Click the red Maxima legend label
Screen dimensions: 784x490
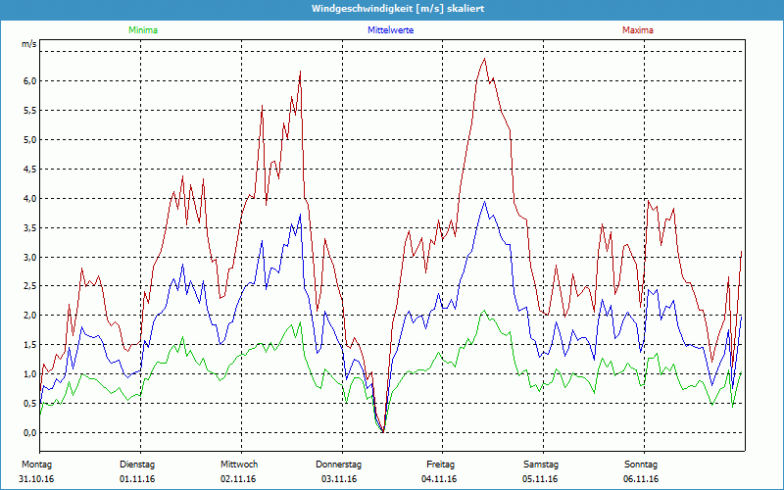[638, 30]
